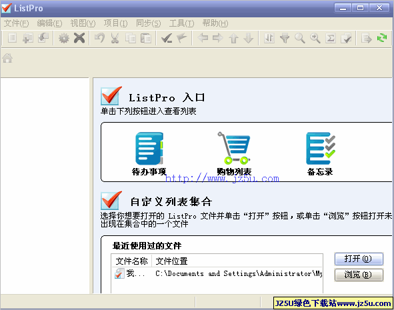This screenshot has width=394, height=310.
Task: Click the right arrow (indent) icon
Action: 218,38
